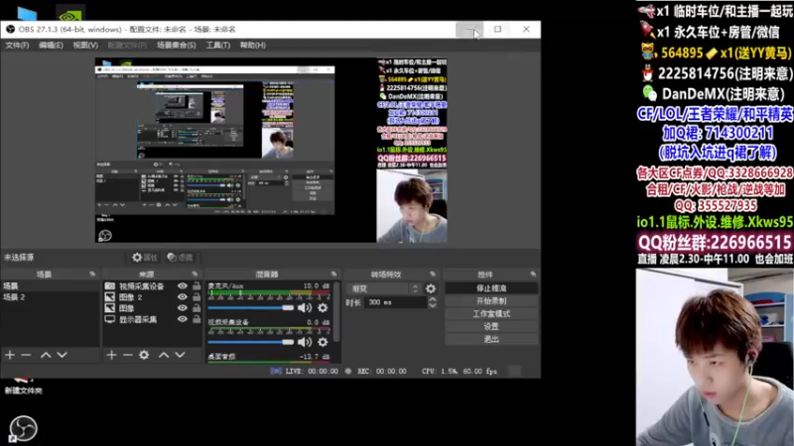
Task: Click the OBS preview canvas
Action: pyautogui.click(x=271, y=151)
